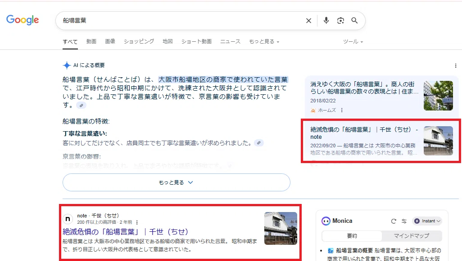The height and width of the screenshot is (261, 462).
Task: Click the Monica logo icon
Action: (326, 221)
